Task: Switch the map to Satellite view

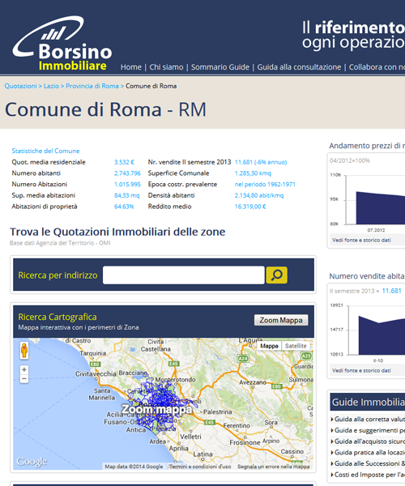Action: click(296, 346)
